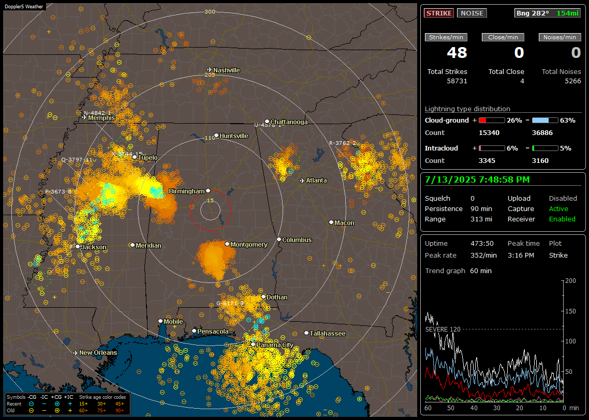
Task: Click the Nashville airport plane icon
Action: click(x=210, y=70)
